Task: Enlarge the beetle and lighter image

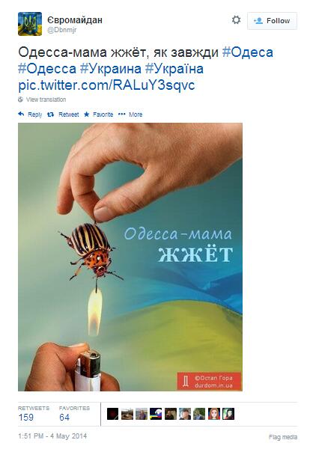Action: [130, 257]
